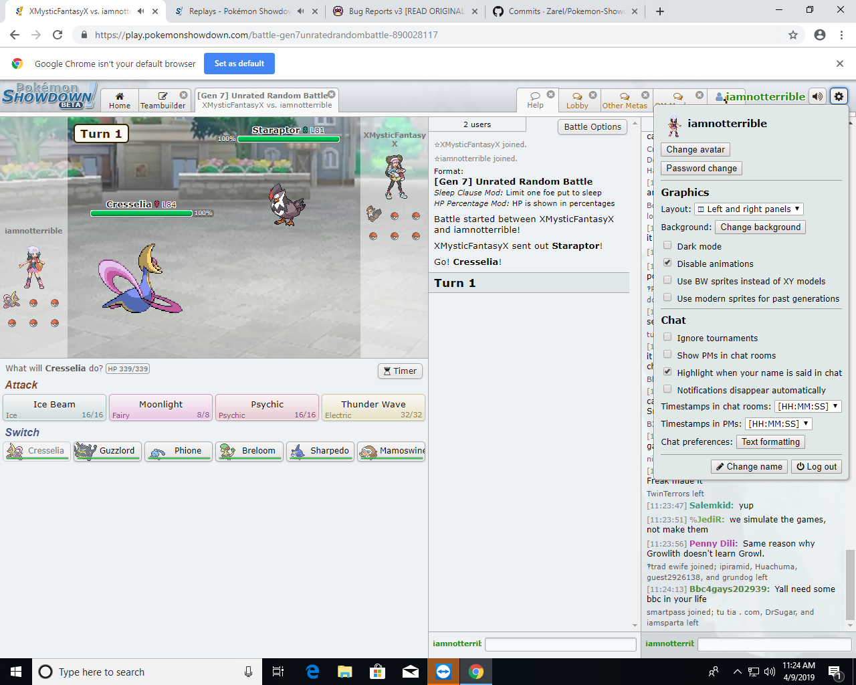Open Windows Start menu

pos(16,672)
